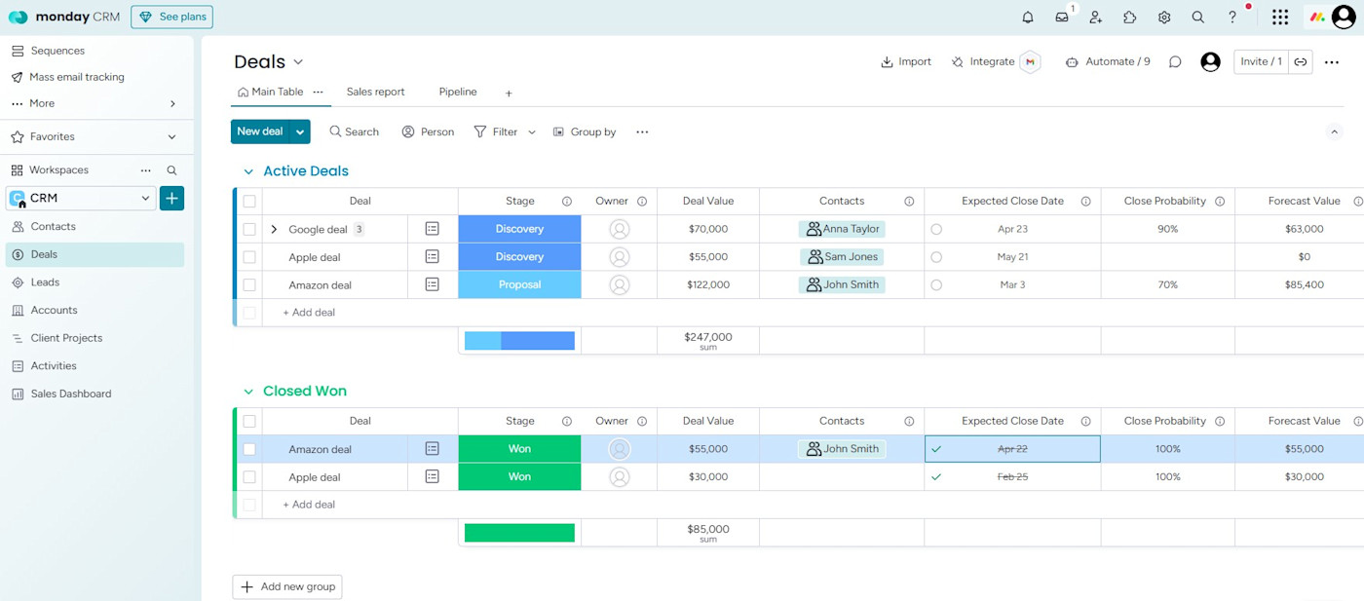Copy board link icon next to Invite
Image resolution: width=1364 pixels, height=601 pixels.
[x=1301, y=61]
